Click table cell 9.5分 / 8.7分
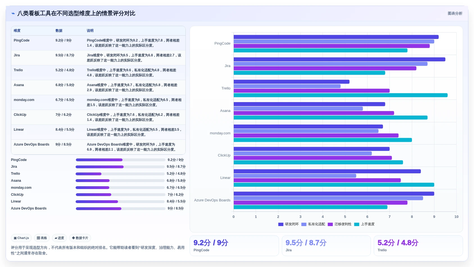 (65, 55)
